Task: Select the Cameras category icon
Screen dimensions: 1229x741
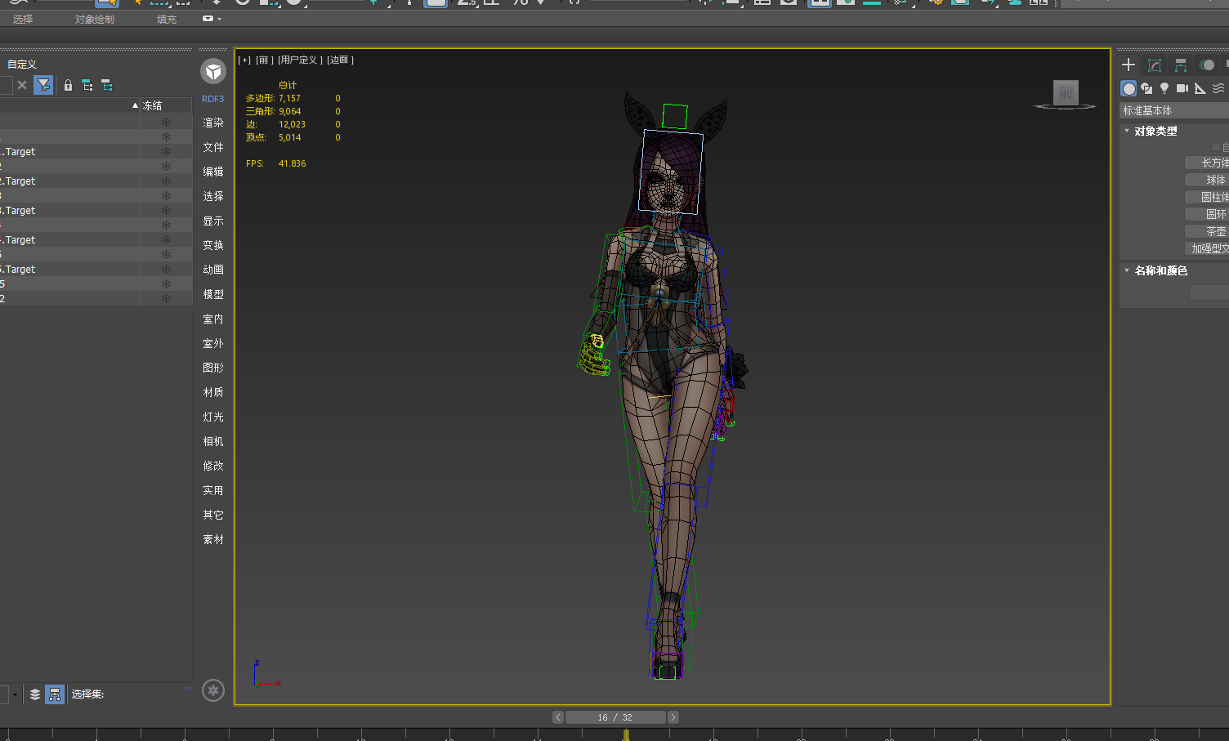Action: tap(1182, 88)
